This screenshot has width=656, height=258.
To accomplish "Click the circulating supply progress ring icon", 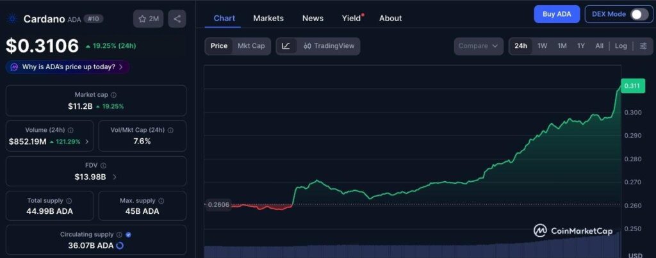I will pyautogui.click(x=120, y=245).
